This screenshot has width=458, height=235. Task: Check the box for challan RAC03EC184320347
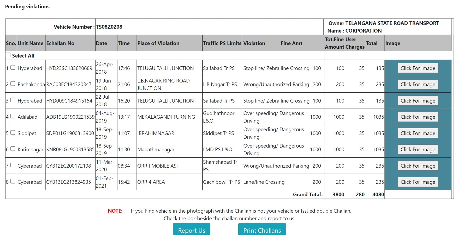tap(13, 84)
